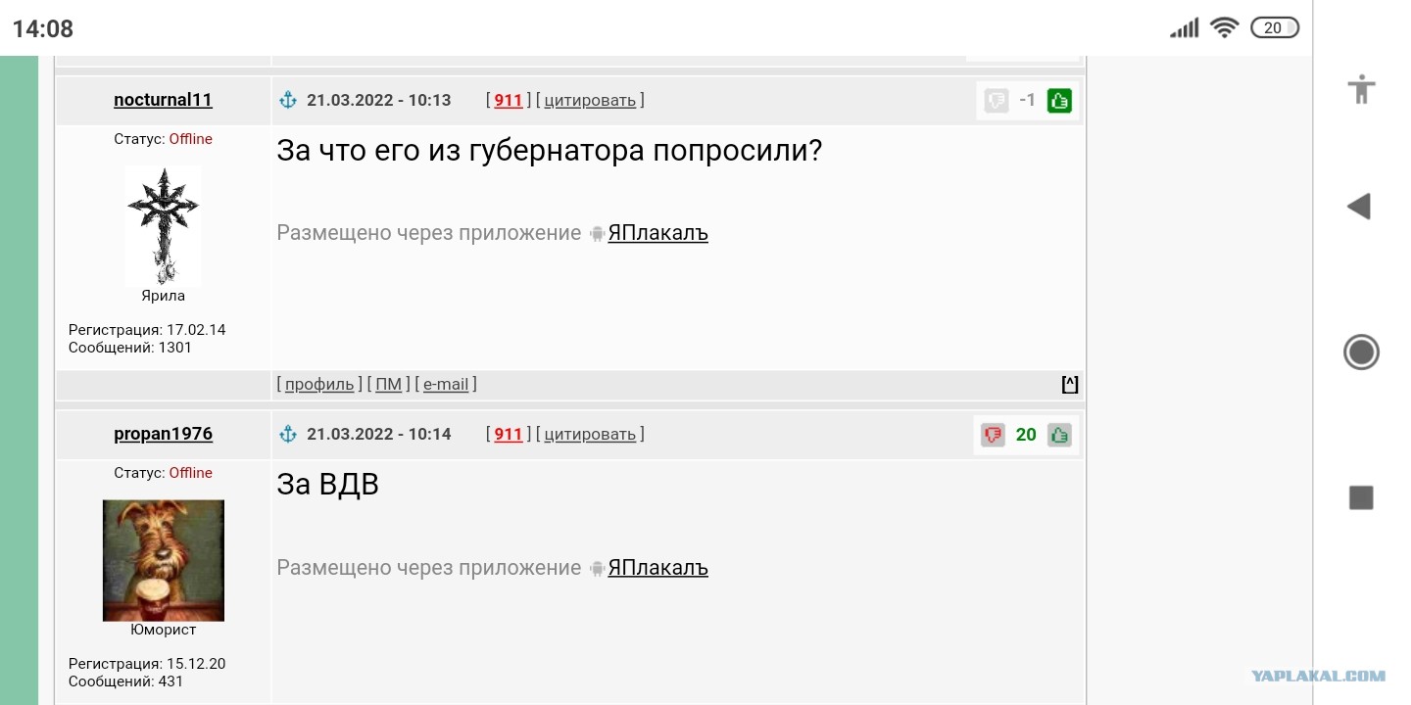
Task: Upvote nocturnal11's post with green thumbs-up
Action: click(x=1058, y=100)
